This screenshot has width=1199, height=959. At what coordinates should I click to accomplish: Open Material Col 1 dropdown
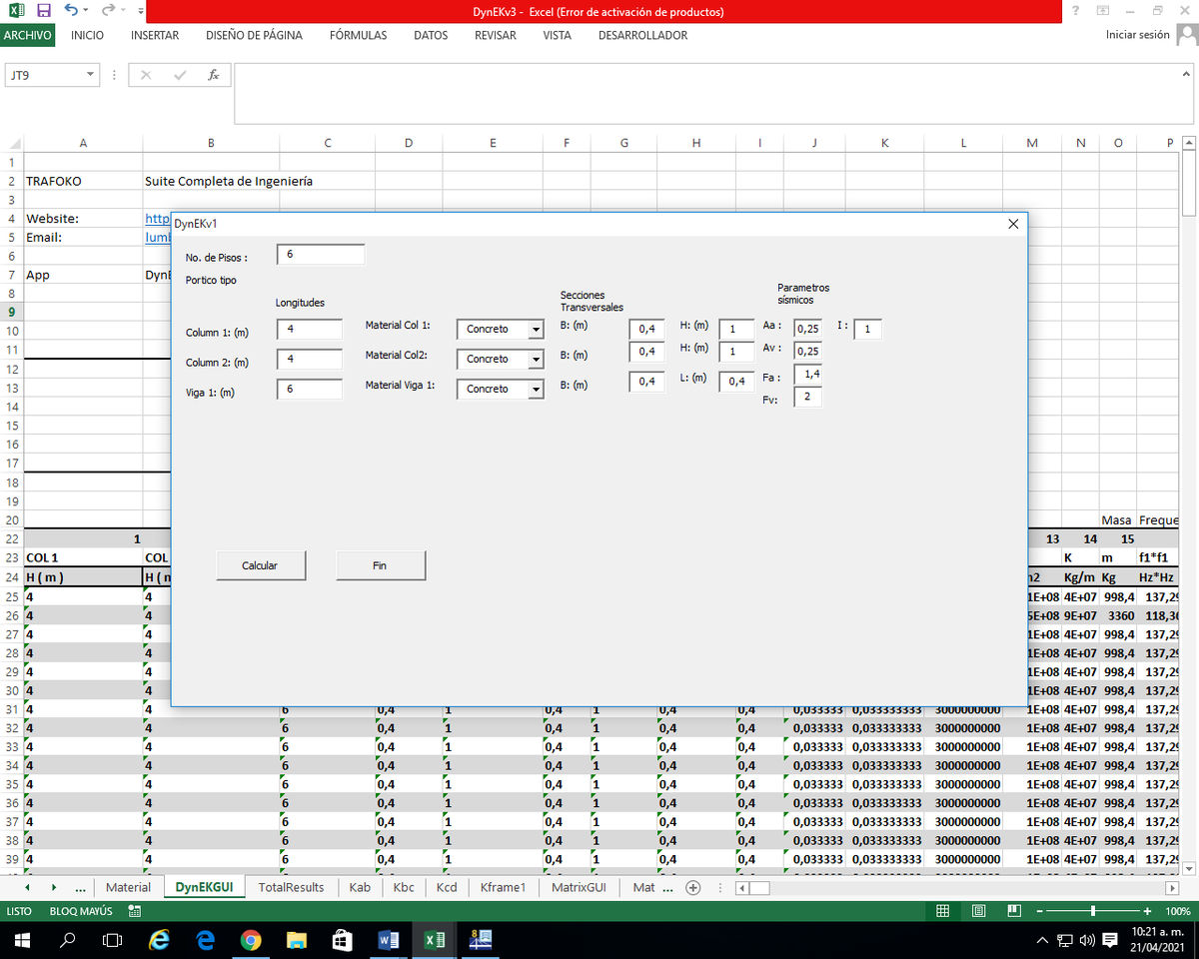pos(536,329)
